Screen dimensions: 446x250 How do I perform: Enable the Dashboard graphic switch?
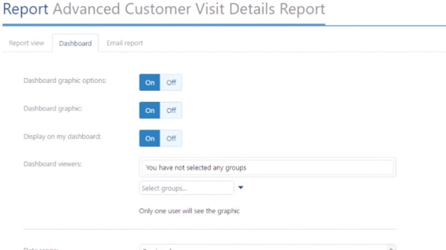tap(149, 110)
